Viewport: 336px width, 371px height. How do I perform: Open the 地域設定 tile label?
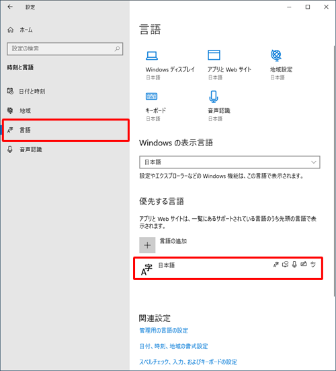click(281, 69)
